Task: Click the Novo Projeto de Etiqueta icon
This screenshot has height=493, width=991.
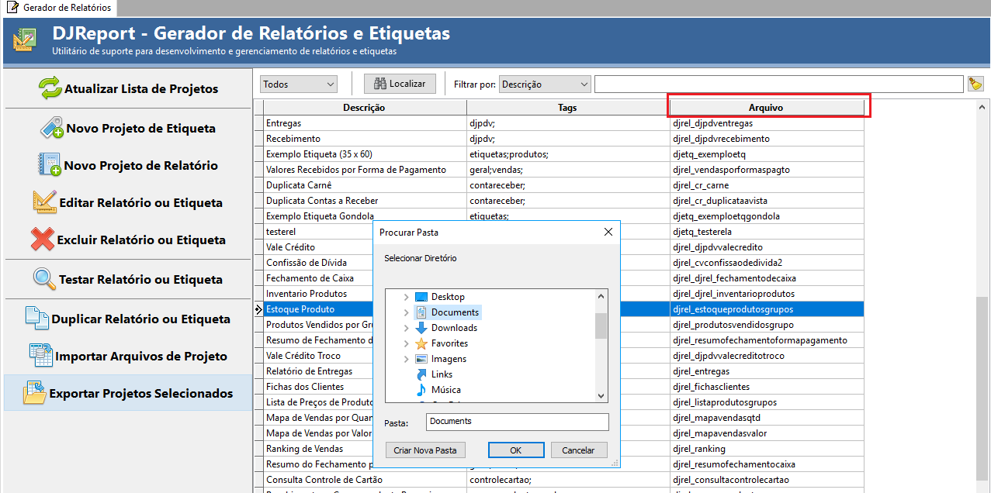Action: pyautogui.click(x=52, y=127)
